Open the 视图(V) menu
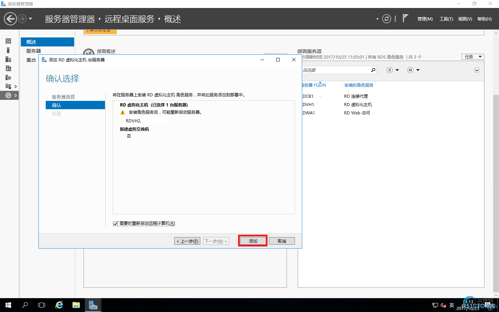The width and height of the screenshot is (499, 312). 465,19
